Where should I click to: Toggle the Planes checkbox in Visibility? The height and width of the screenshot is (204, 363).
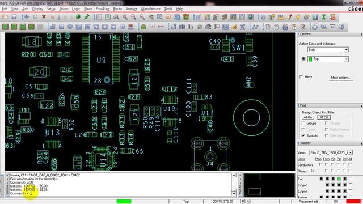[x=313, y=171]
